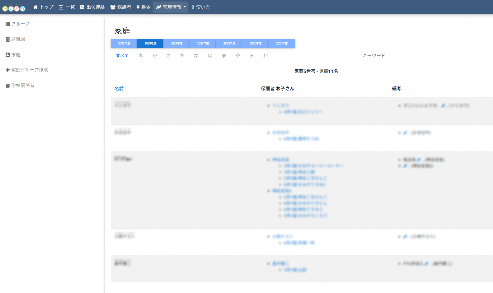Open 組織図 from the sidebar

tap(15, 39)
